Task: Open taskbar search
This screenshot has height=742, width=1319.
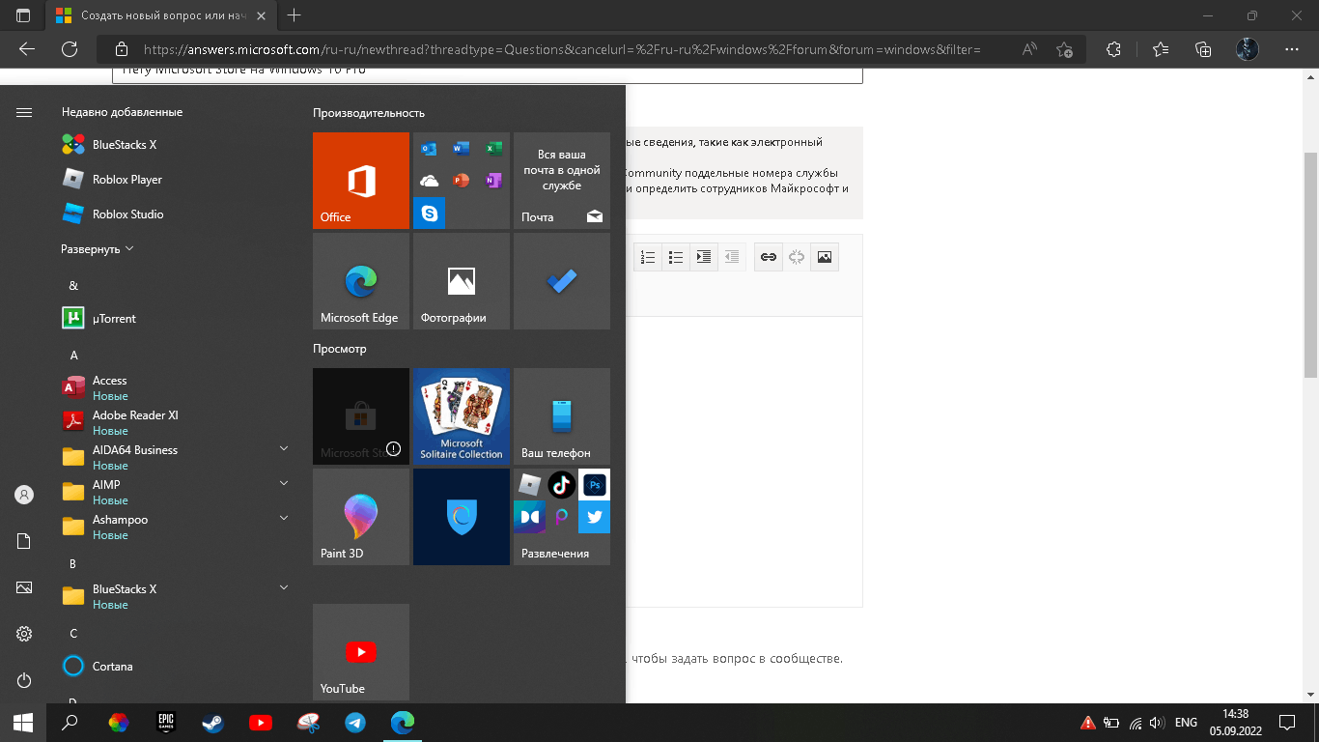Action: (x=70, y=722)
